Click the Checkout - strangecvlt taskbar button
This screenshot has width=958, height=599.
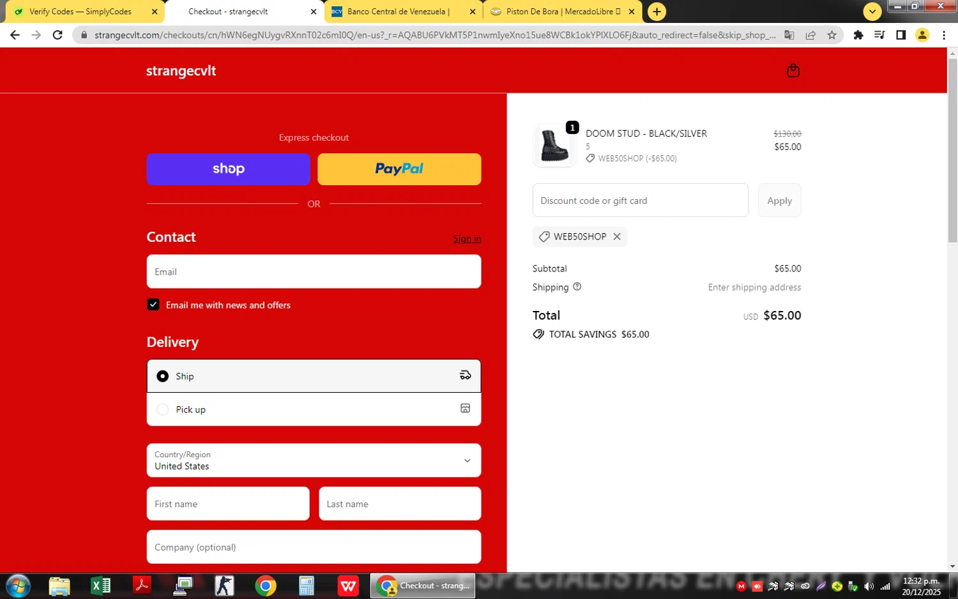click(x=423, y=586)
